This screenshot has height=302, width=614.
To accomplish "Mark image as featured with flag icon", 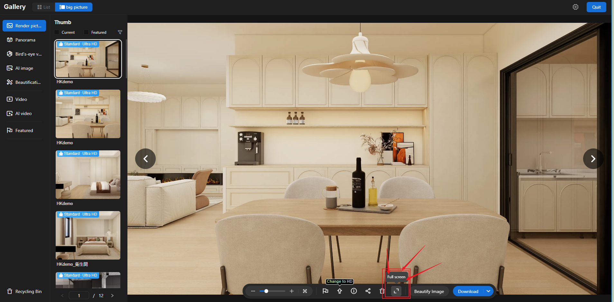I will [325, 291].
